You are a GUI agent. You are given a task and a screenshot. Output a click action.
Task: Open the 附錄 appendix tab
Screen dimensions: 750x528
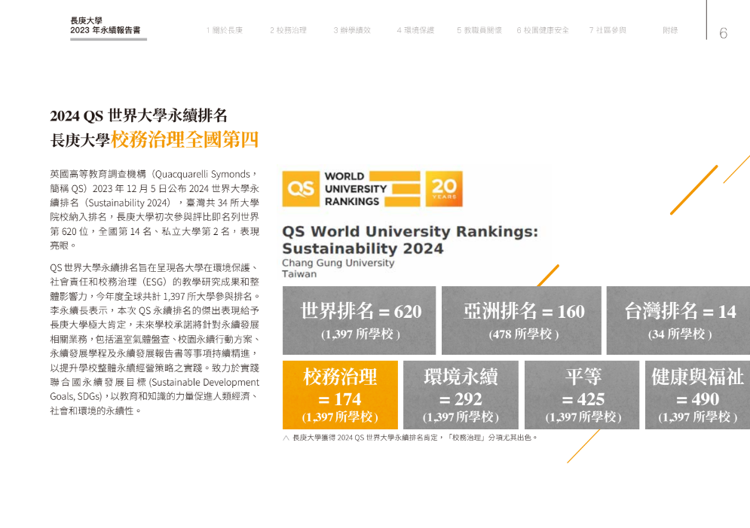point(670,30)
